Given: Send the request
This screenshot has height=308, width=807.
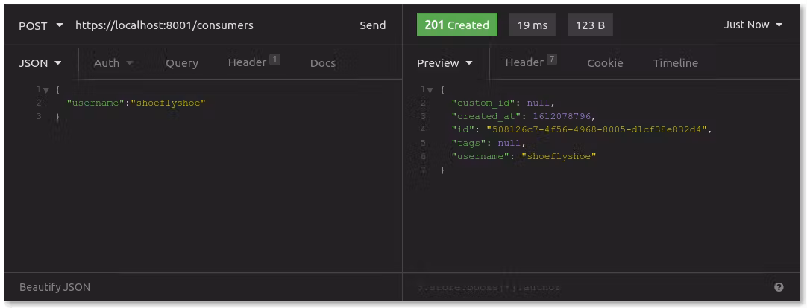Looking at the screenshot, I should click(372, 25).
